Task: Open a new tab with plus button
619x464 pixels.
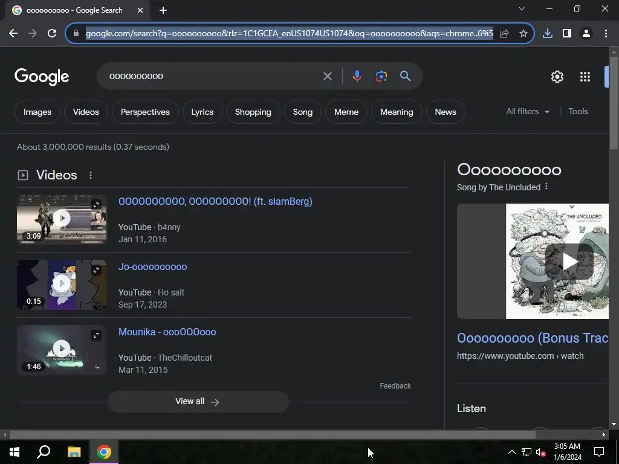Action: (163, 11)
